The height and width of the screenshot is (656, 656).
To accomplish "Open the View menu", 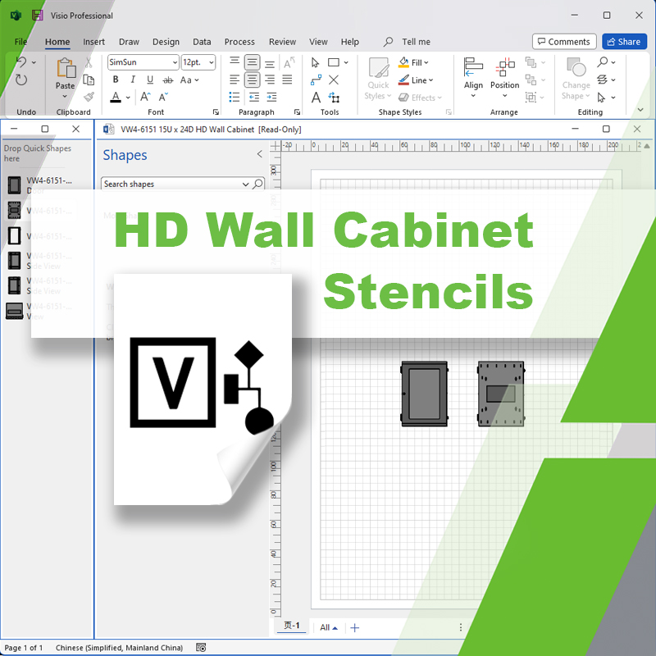I will pos(318,42).
